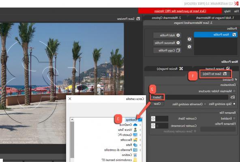Expand the Pannello di controllo node
Screen dimensions: 240x162
pyautogui.click(x=140, y=150)
